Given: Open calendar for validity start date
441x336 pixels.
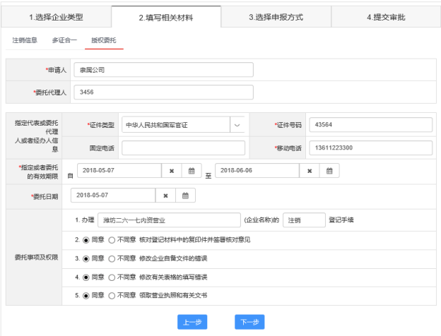Looking at the screenshot, I should point(191,171).
